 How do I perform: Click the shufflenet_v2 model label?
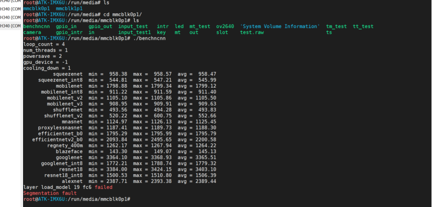pyautogui.click(x=63, y=116)
